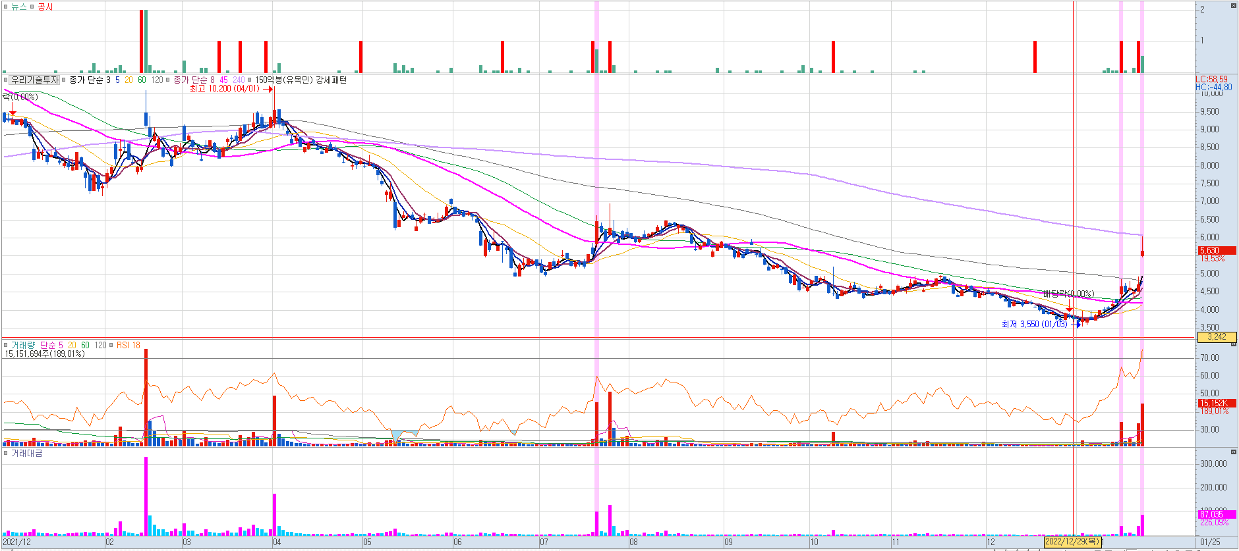Select the green 60 price moving average period
The height and width of the screenshot is (551, 1239).
[x=142, y=80]
